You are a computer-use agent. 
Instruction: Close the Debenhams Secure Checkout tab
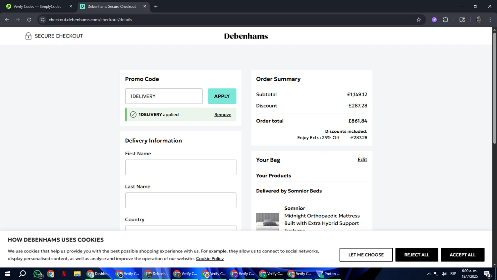(144, 6)
